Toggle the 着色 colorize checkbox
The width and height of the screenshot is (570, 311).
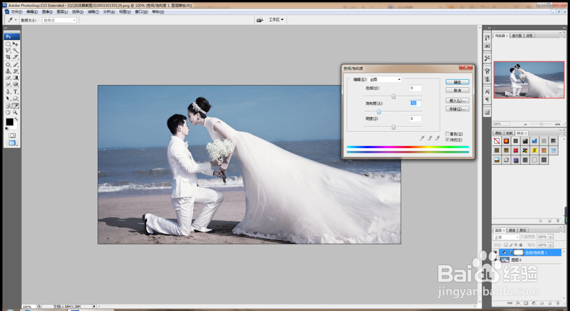click(447, 134)
